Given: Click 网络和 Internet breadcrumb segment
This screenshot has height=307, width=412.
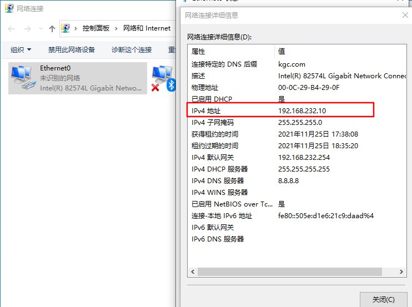Looking at the screenshot, I should (x=147, y=28).
